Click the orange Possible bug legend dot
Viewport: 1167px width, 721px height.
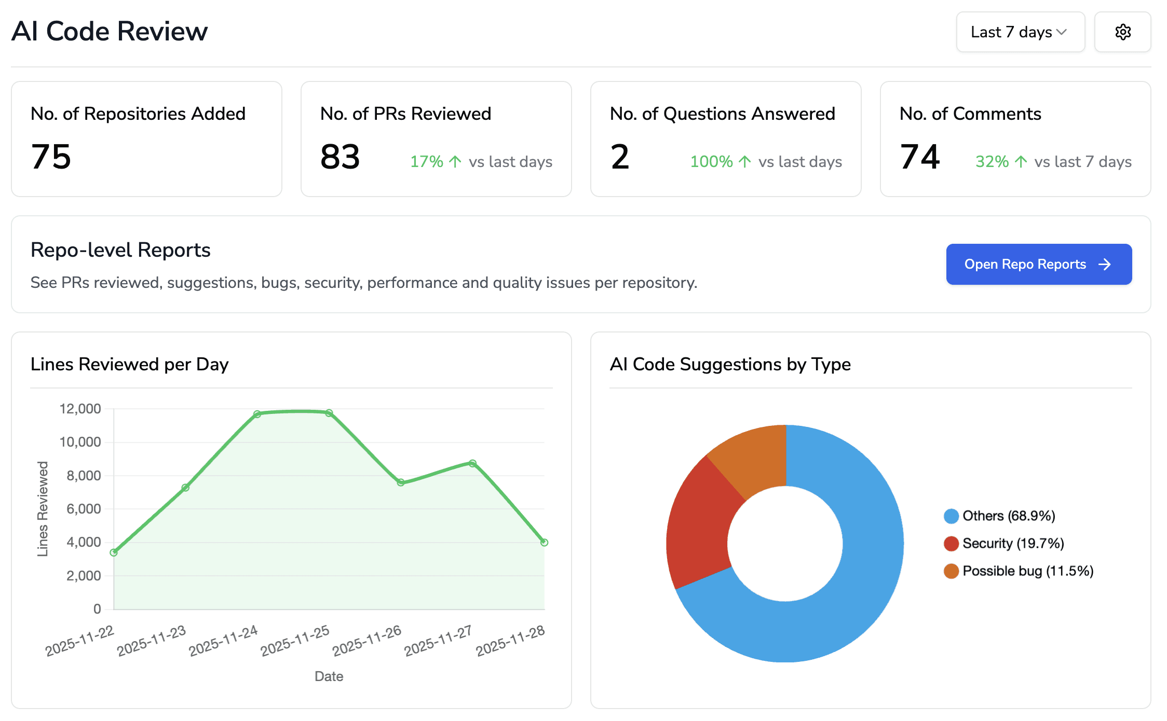pos(951,571)
